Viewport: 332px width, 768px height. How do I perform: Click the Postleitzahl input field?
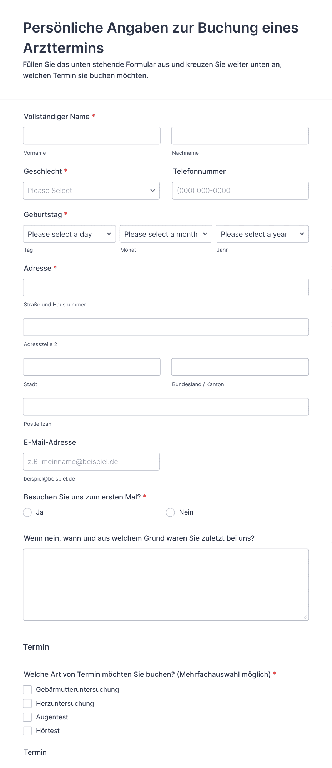[x=166, y=407]
